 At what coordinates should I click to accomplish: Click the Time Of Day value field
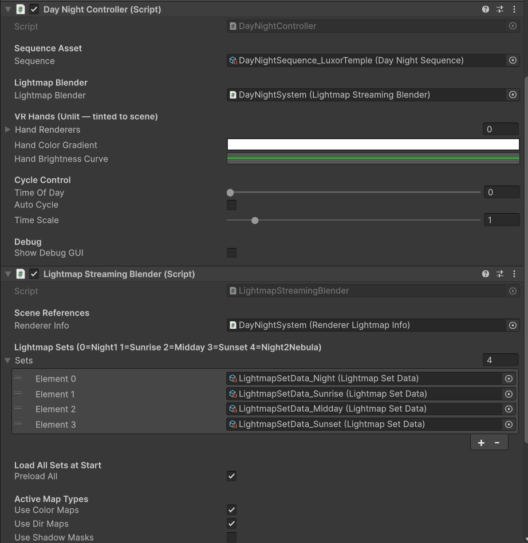point(501,192)
